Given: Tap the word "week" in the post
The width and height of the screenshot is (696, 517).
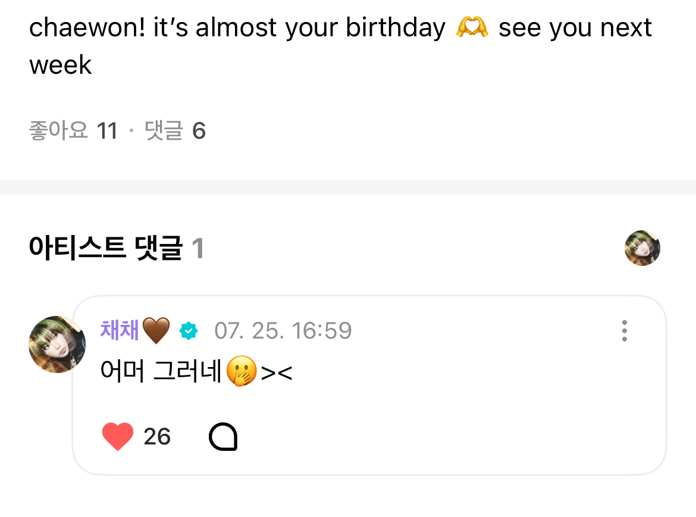Looking at the screenshot, I should (x=61, y=65).
